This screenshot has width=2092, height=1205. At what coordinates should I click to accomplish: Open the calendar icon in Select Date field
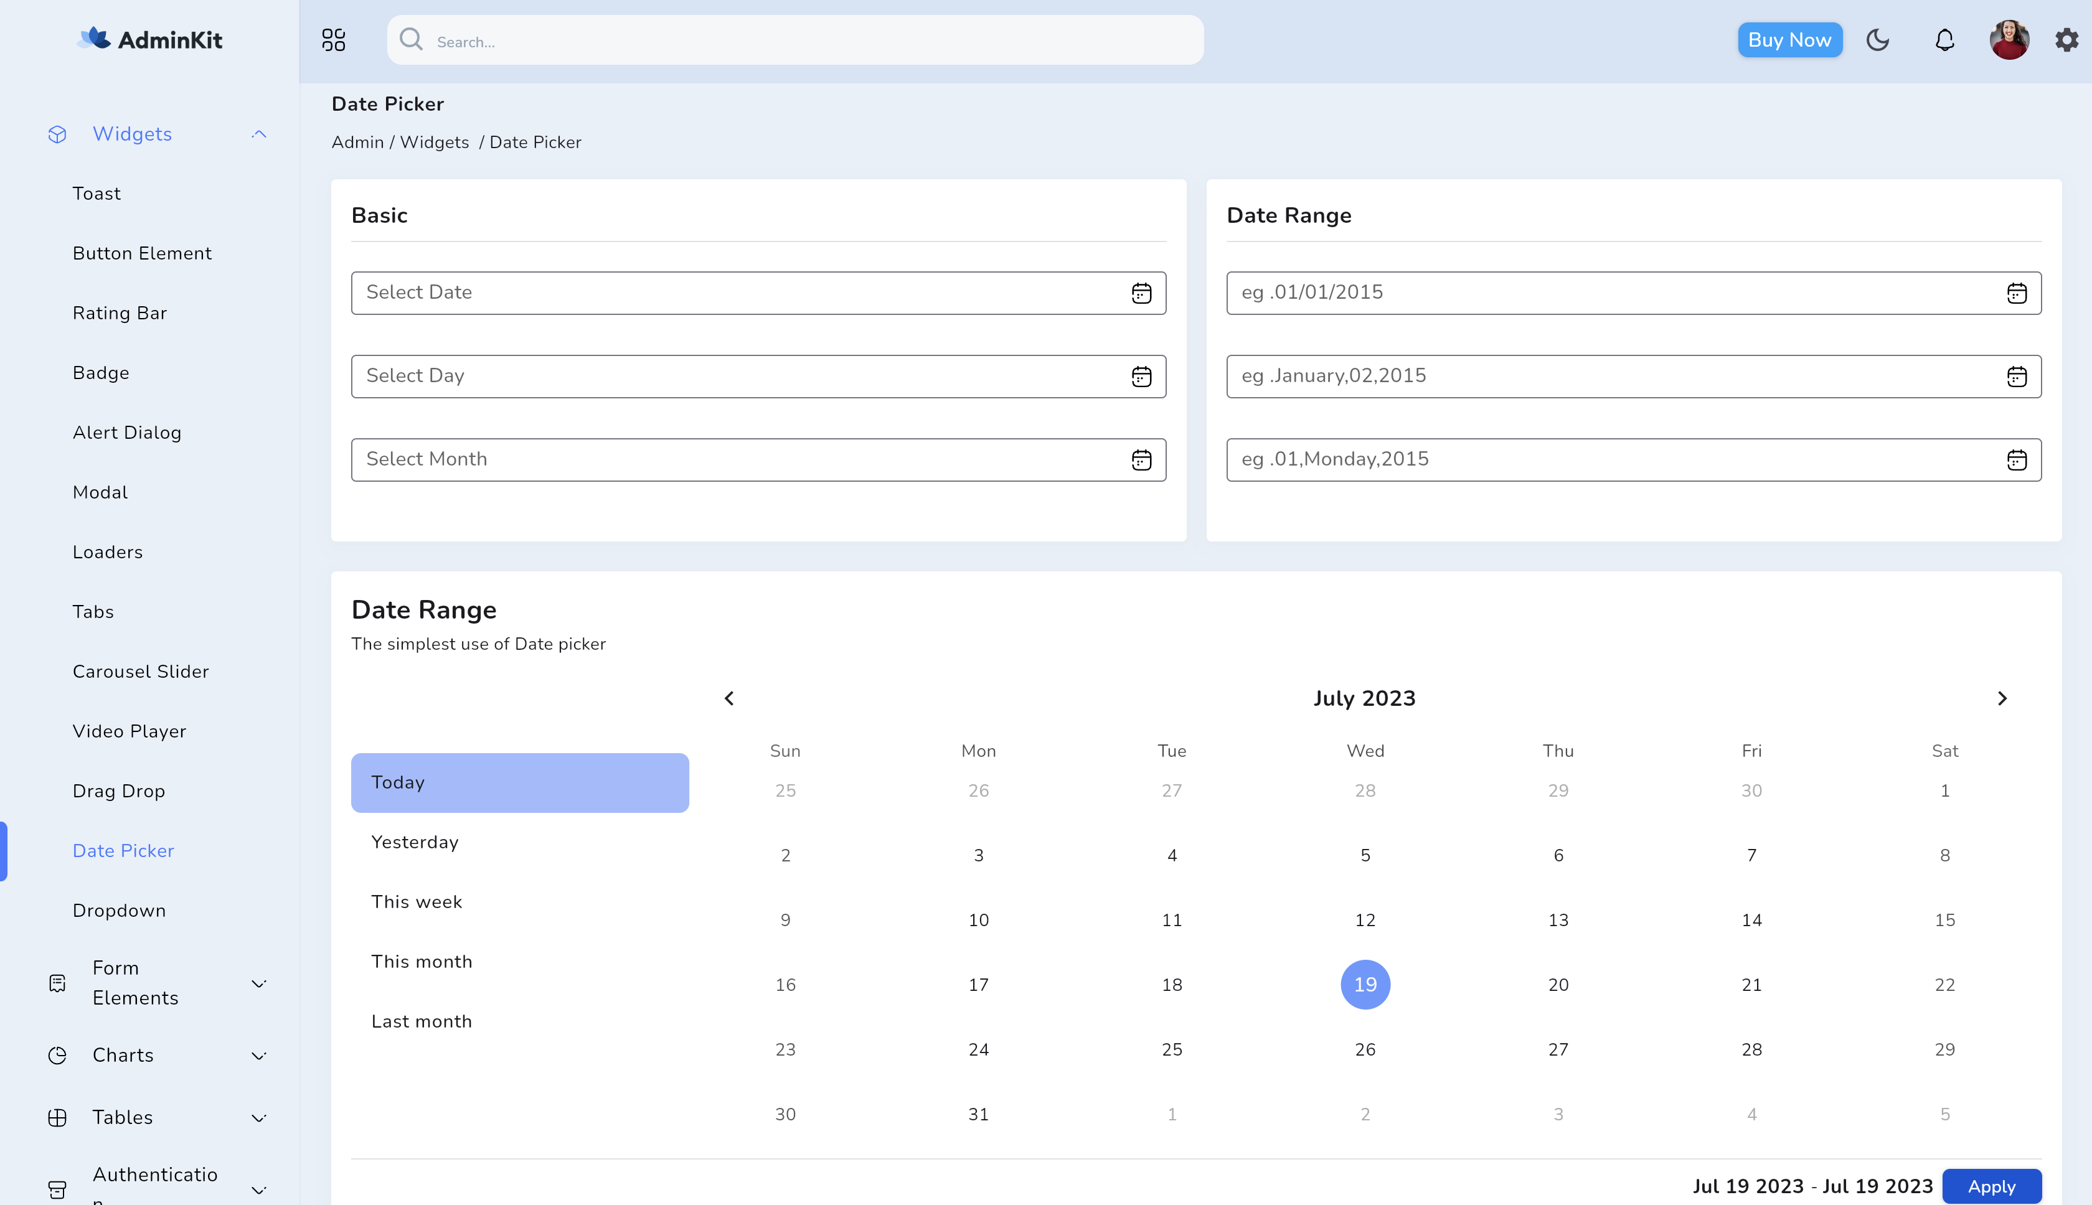1141,293
